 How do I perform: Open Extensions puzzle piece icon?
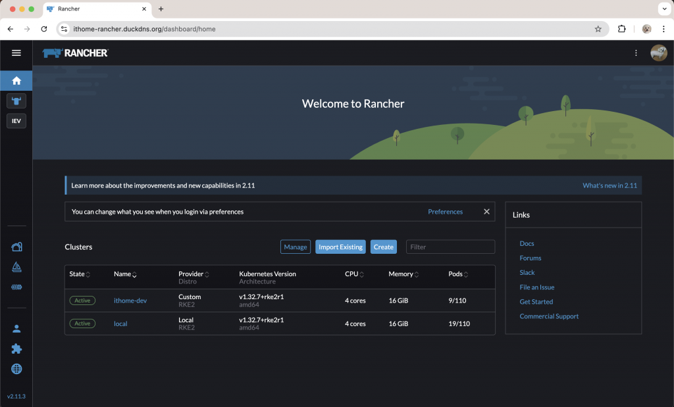pyautogui.click(x=16, y=348)
